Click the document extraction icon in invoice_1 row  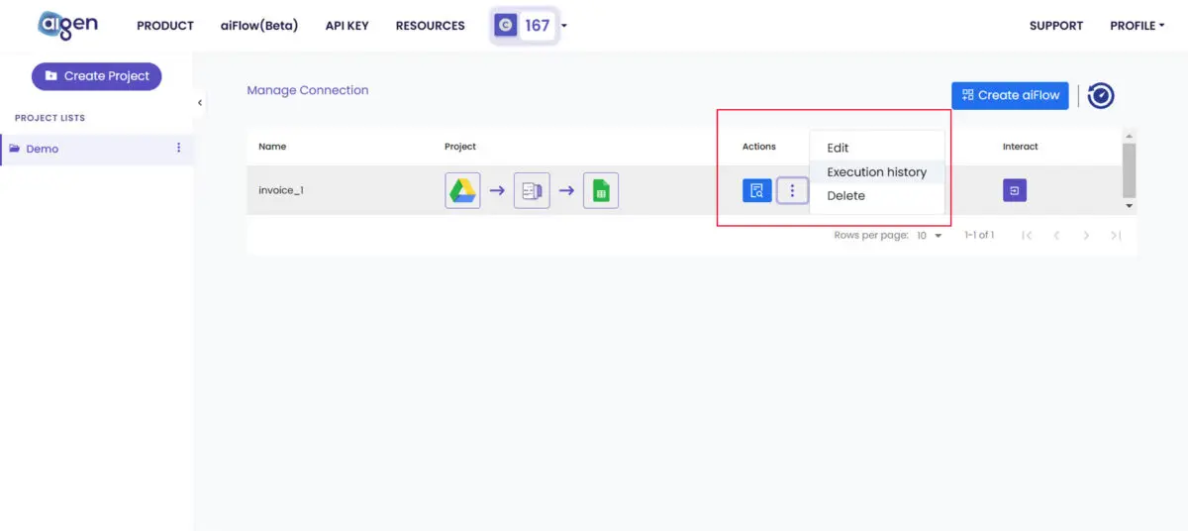pos(532,190)
